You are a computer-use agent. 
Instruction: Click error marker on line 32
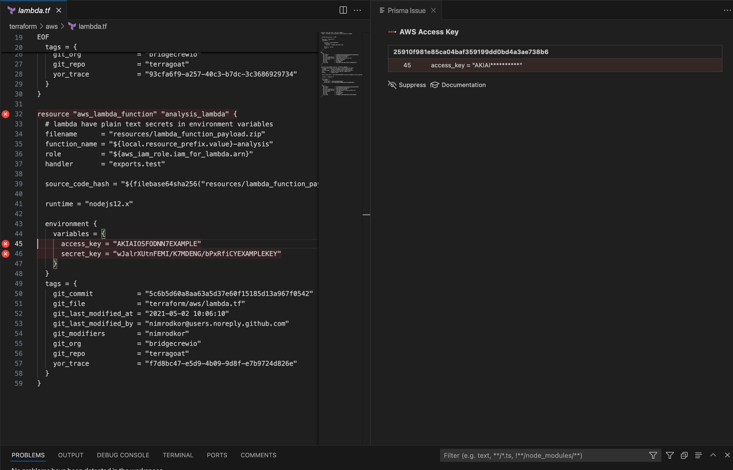click(6, 114)
